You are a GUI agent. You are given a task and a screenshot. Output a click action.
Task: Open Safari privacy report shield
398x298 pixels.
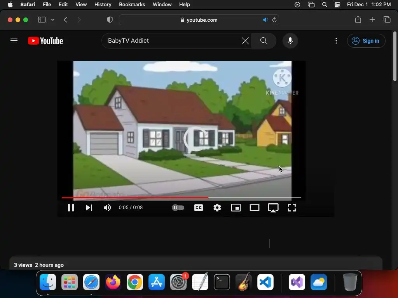pyautogui.click(x=110, y=20)
